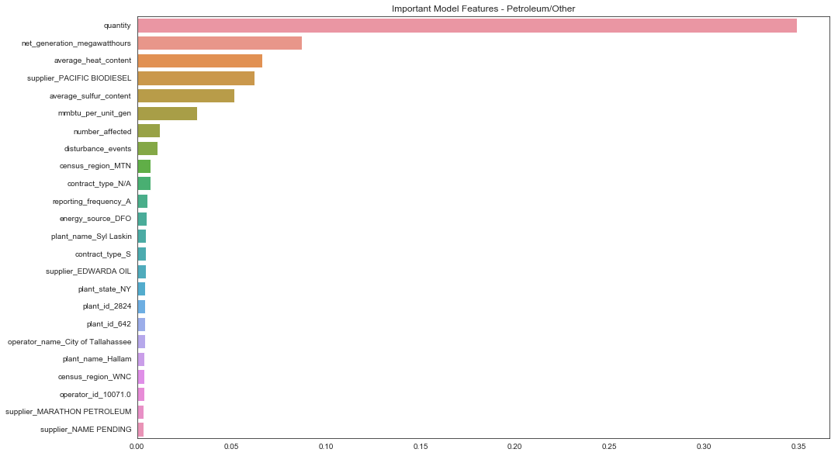Select the supplier_PACIFIC BIODIESEL bar

(196, 78)
